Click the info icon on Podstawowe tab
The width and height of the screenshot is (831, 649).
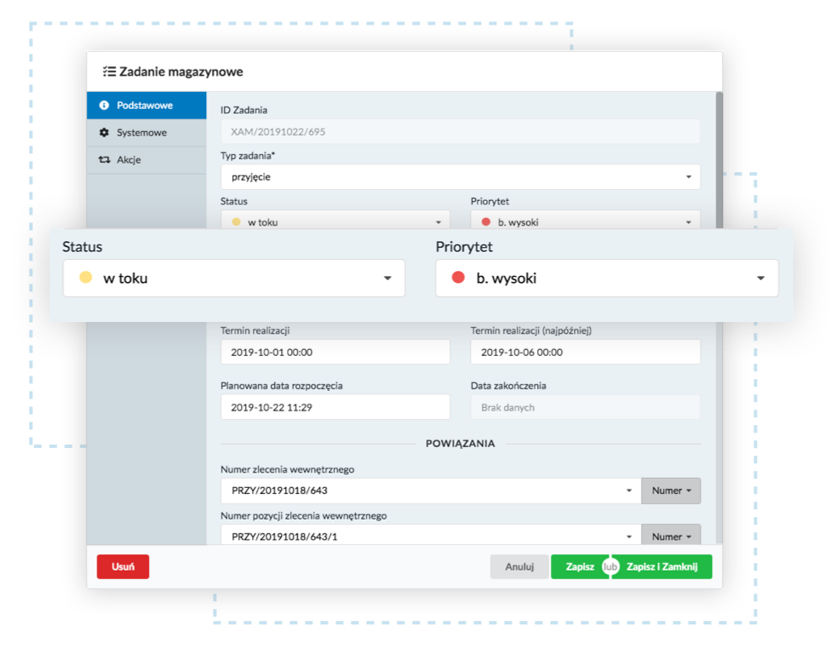[x=104, y=106]
